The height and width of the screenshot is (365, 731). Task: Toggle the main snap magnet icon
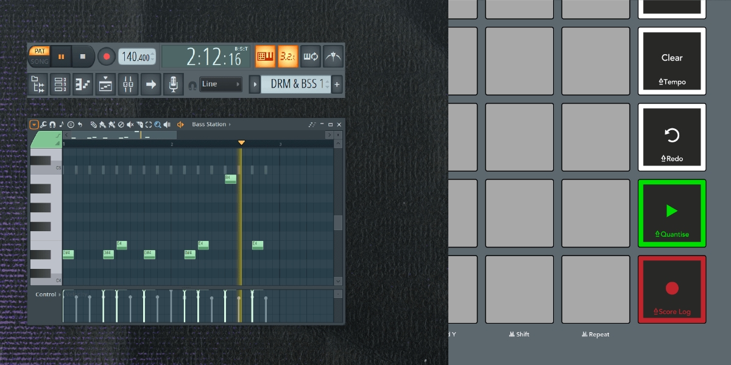pyautogui.click(x=192, y=85)
